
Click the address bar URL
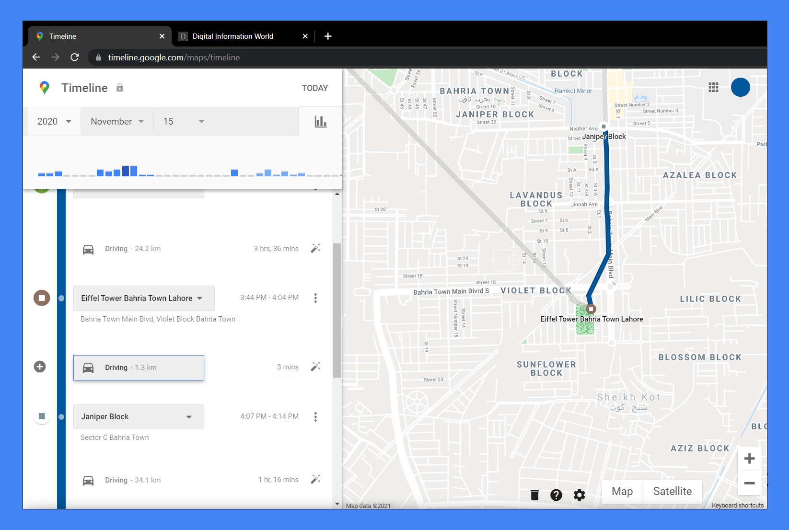click(174, 58)
